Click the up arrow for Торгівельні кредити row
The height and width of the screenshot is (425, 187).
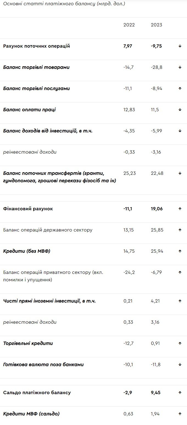coord(180,344)
